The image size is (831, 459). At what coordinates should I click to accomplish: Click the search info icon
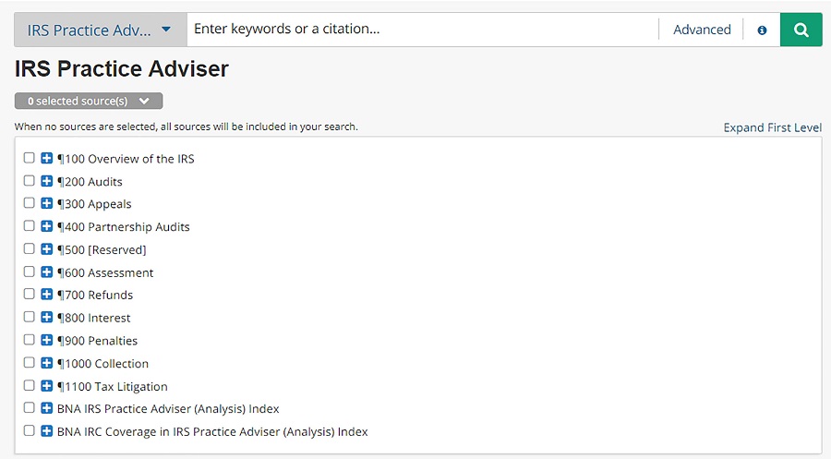pos(762,30)
